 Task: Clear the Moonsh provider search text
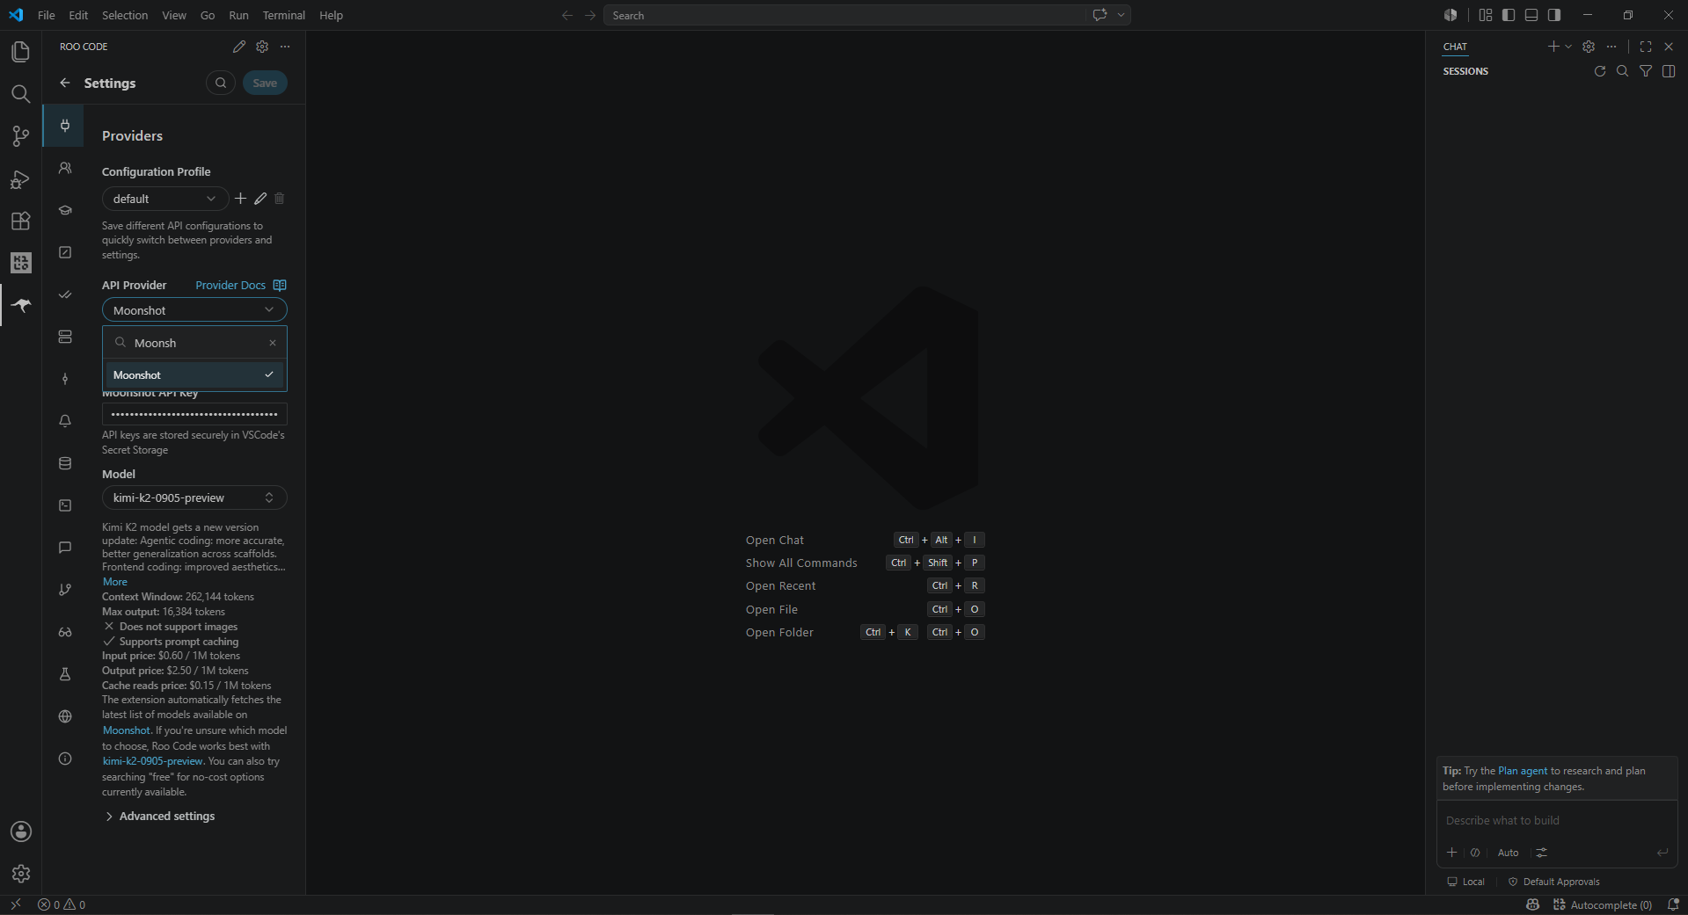273,343
